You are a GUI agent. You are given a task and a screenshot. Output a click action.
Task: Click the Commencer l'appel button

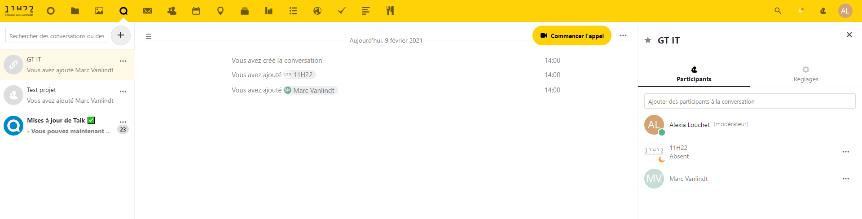pyautogui.click(x=572, y=35)
